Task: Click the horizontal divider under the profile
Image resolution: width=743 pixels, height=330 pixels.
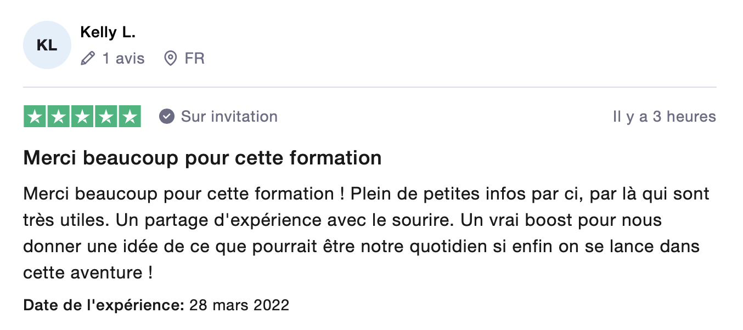Action: 369,87
